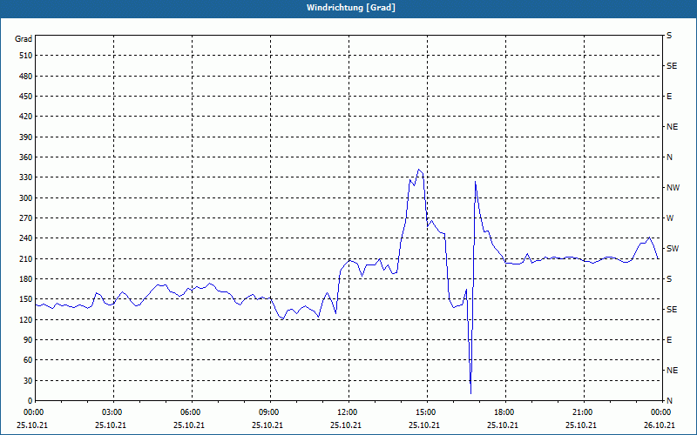Click the y-axis value 180
The width and height of the screenshot is (697, 435).
point(26,279)
